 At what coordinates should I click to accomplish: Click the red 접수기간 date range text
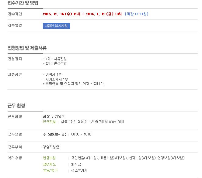82,14
